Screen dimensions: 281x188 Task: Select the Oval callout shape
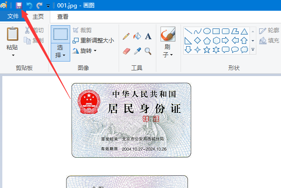[235, 49]
